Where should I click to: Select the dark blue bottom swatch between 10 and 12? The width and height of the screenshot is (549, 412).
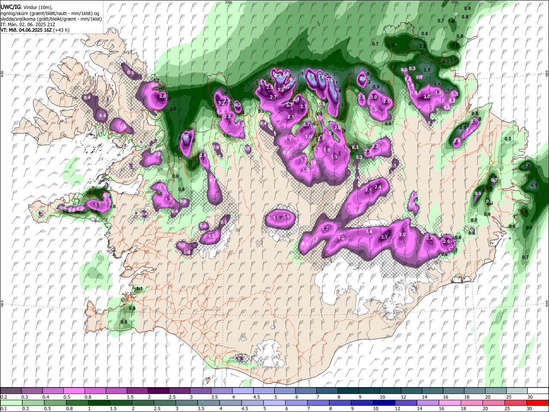click(384, 403)
